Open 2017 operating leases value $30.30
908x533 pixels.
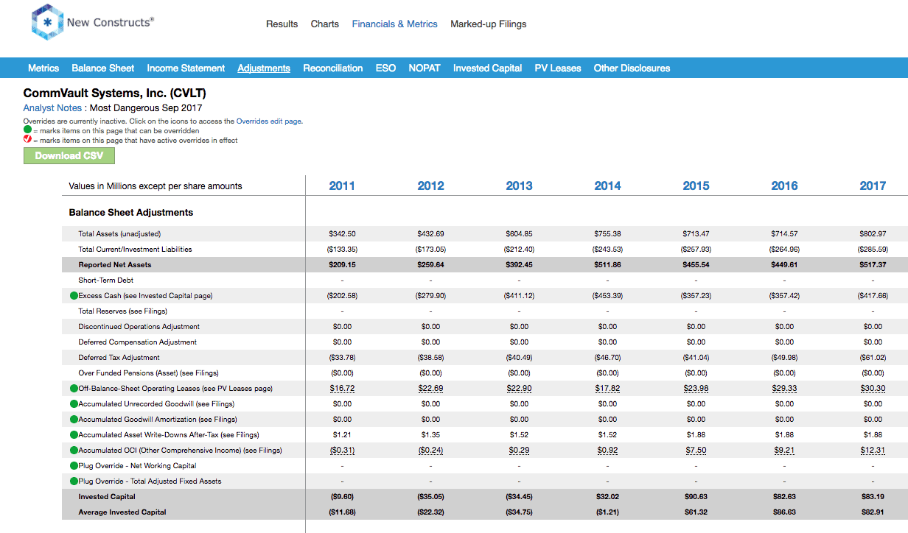pos(873,389)
